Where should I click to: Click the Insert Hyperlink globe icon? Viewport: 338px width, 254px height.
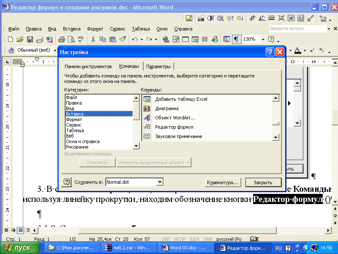[166, 39]
